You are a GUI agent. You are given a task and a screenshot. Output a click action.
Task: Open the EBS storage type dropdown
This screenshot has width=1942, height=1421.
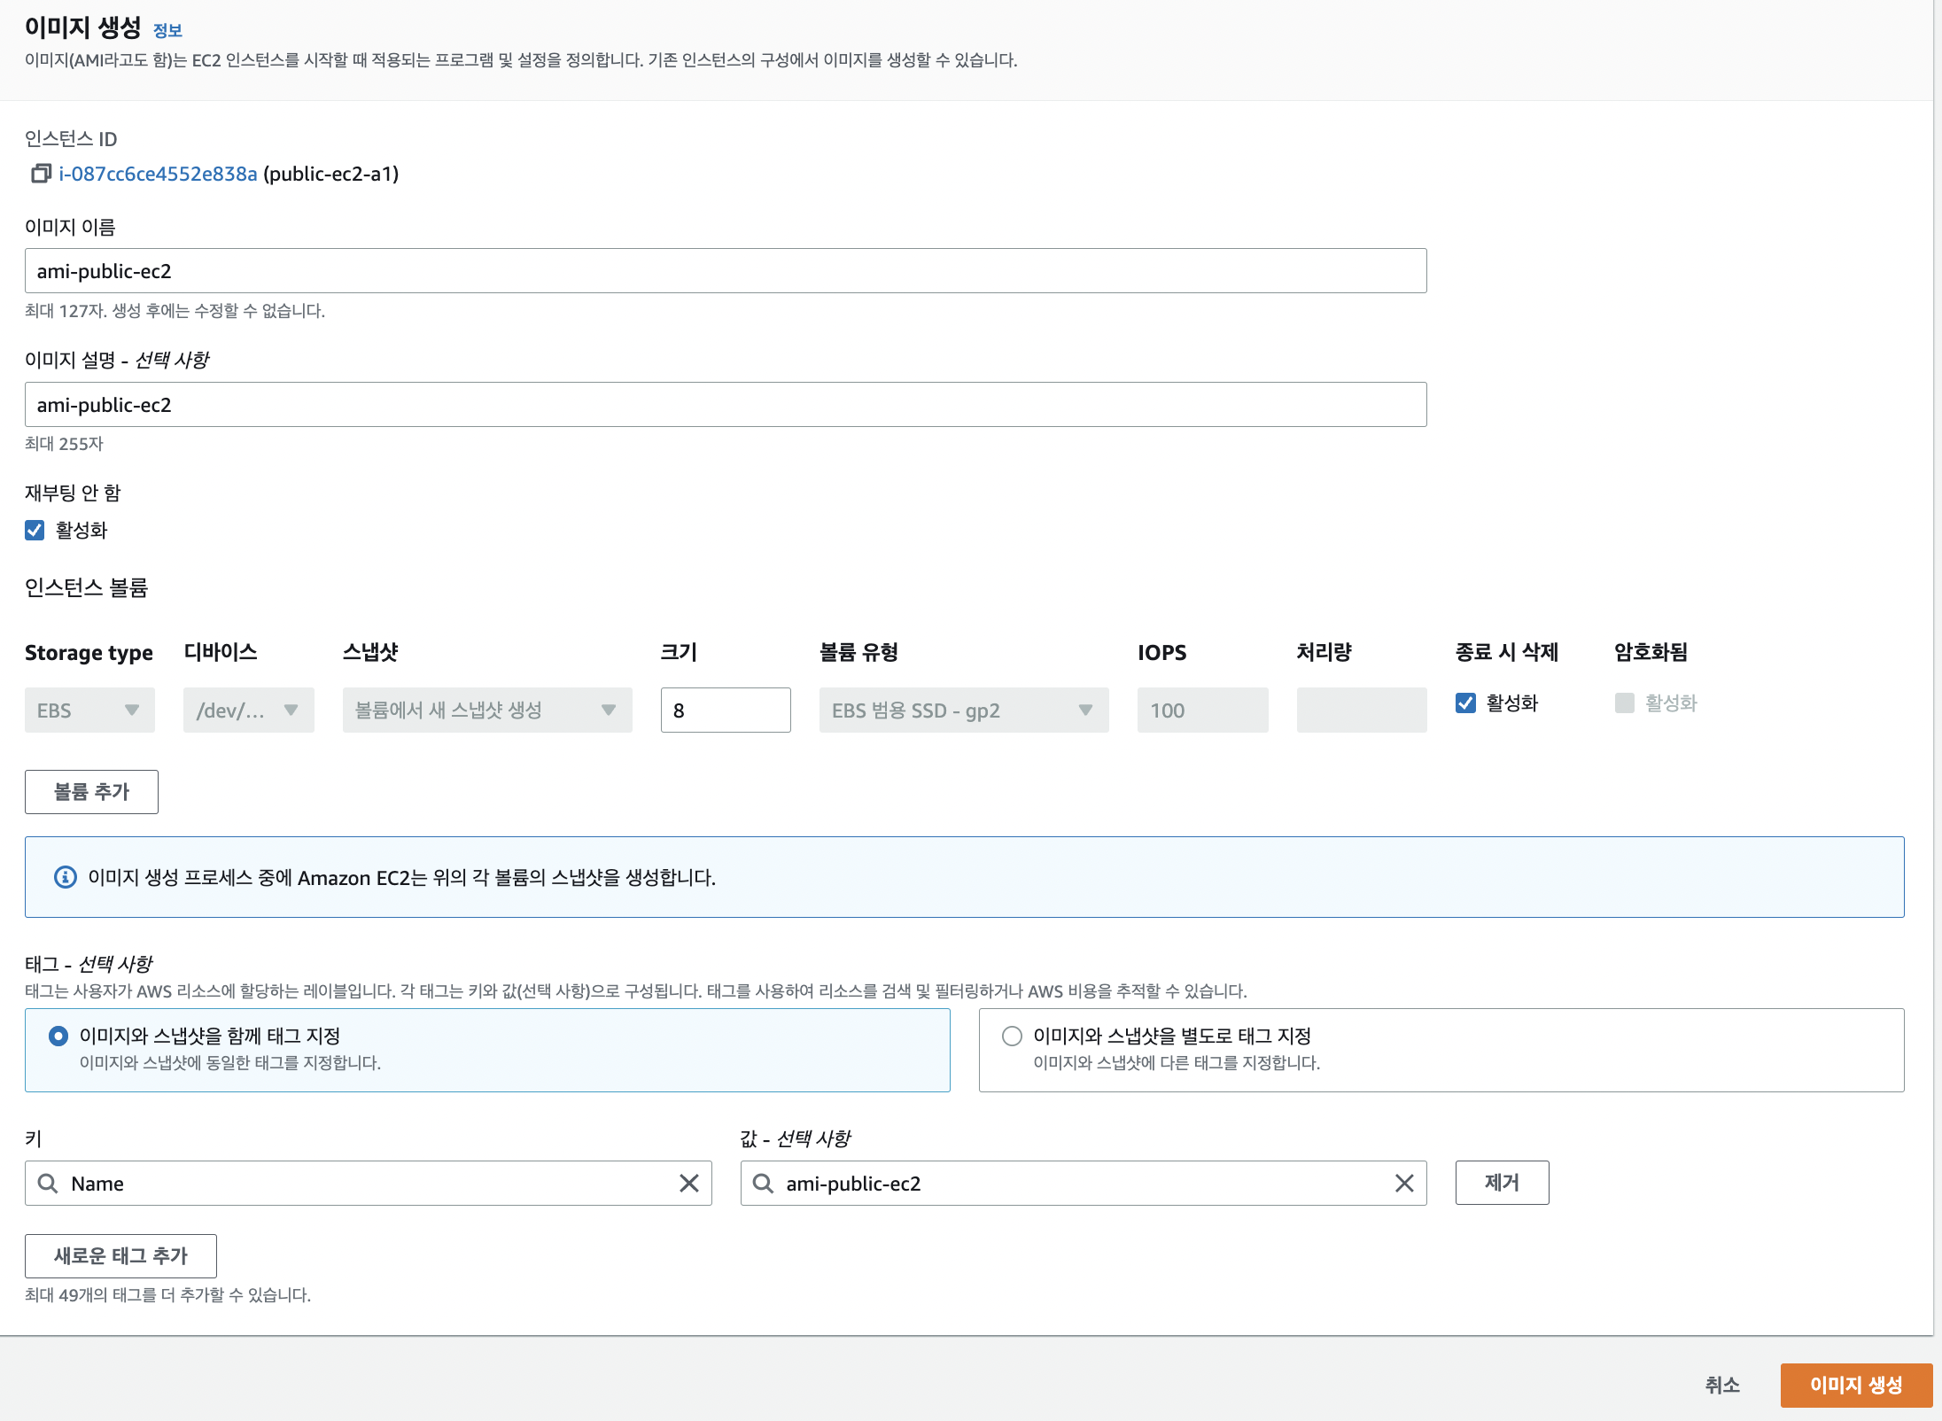tap(89, 710)
